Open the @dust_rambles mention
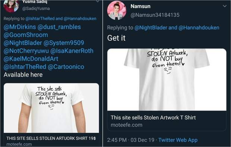 tap(59, 27)
